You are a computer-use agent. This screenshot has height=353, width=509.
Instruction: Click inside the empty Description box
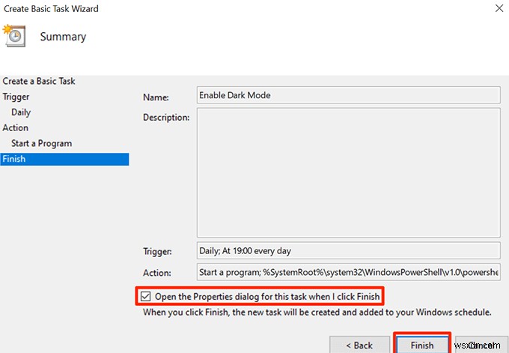coord(348,172)
